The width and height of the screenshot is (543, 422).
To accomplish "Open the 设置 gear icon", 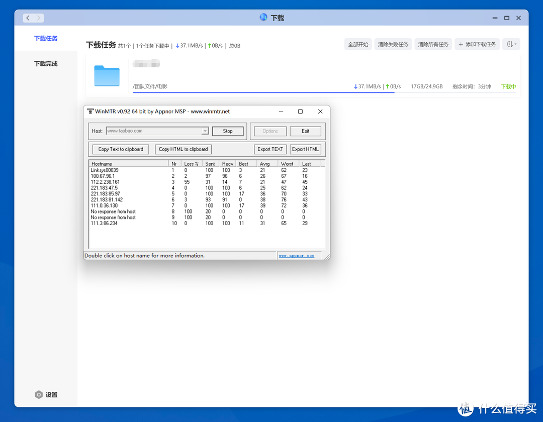I will tap(39, 395).
